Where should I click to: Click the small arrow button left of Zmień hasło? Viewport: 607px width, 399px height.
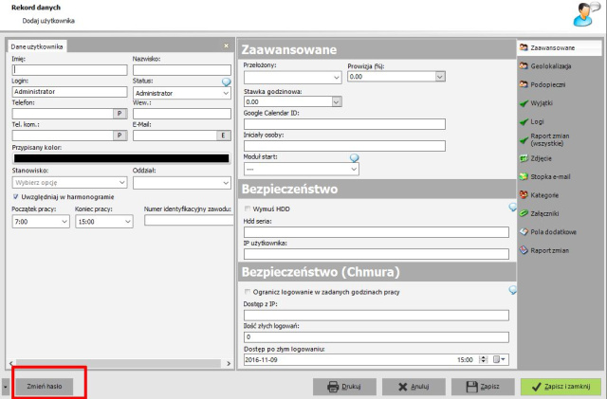[x=6, y=387]
